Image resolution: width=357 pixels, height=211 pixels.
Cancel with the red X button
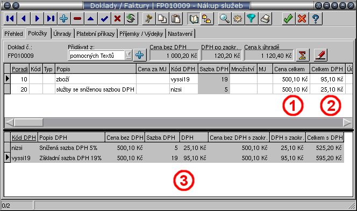point(302,18)
